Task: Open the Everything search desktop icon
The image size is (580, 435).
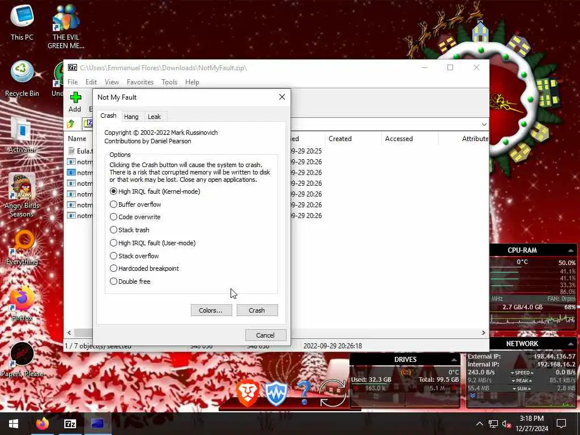Action: pyautogui.click(x=22, y=248)
